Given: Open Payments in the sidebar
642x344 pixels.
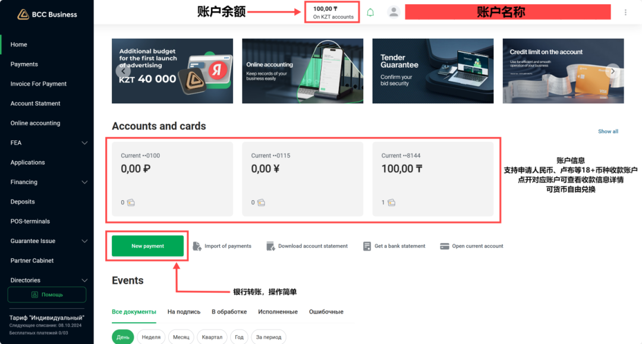Looking at the screenshot, I should coord(24,64).
